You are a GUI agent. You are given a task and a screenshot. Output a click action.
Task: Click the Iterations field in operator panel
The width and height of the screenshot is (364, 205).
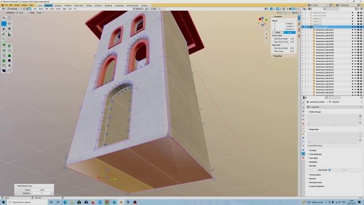[42, 193]
